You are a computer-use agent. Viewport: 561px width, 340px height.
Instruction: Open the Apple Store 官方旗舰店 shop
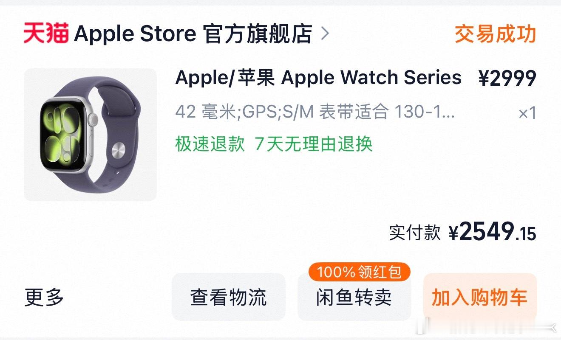(x=193, y=34)
